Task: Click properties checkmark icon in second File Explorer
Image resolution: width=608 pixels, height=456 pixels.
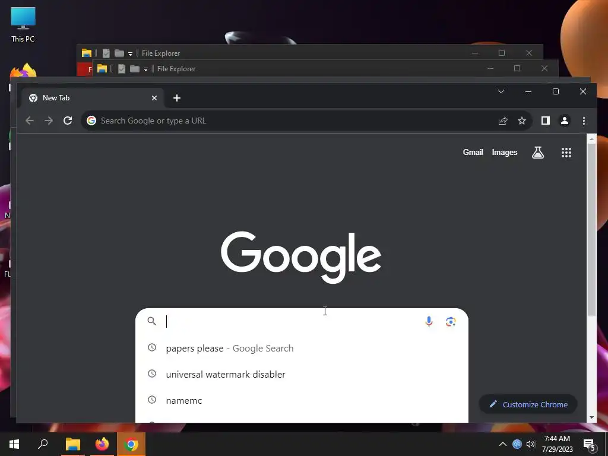Action: pos(121,69)
